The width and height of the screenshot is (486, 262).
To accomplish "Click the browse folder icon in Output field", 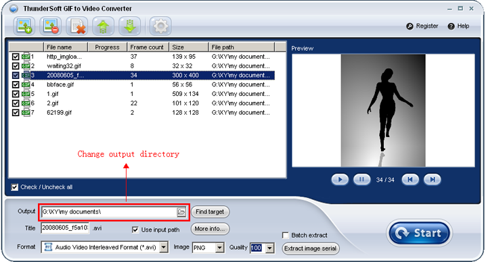I will [181, 212].
